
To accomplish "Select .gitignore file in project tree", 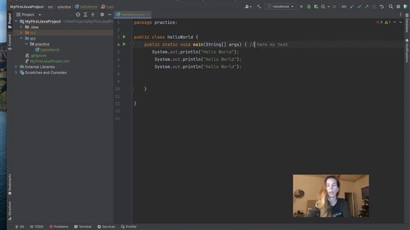I will click(x=36, y=56).
